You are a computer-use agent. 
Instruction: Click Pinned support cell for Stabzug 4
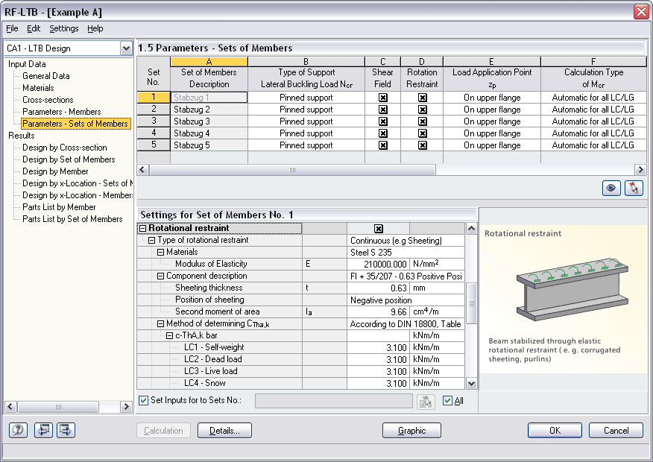(x=306, y=133)
